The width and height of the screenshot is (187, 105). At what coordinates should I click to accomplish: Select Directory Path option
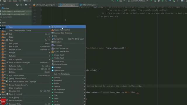(28, 91)
